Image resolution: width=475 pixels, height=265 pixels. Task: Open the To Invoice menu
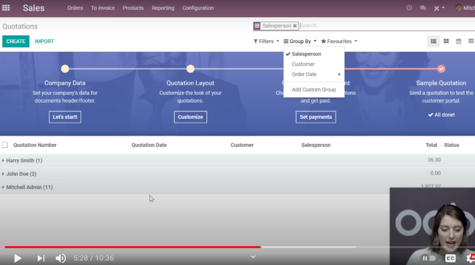(x=103, y=8)
